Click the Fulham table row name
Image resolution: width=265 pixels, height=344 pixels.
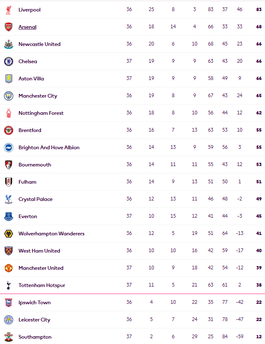tap(27, 182)
